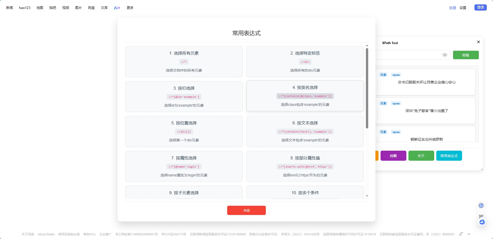Select card 4. 按类名选择

pyautogui.click(x=305, y=96)
